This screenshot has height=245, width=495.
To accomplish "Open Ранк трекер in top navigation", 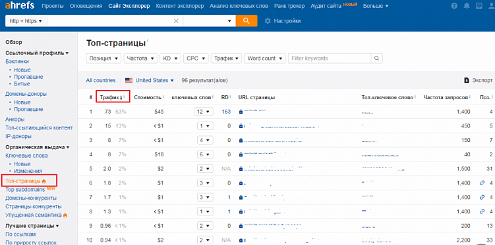I will pyautogui.click(x=289, y=6).
